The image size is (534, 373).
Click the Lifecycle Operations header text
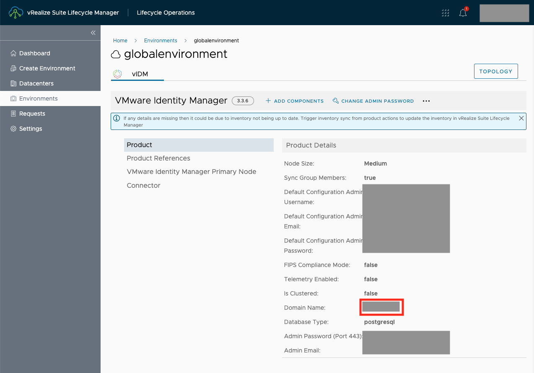click(166, 13)
